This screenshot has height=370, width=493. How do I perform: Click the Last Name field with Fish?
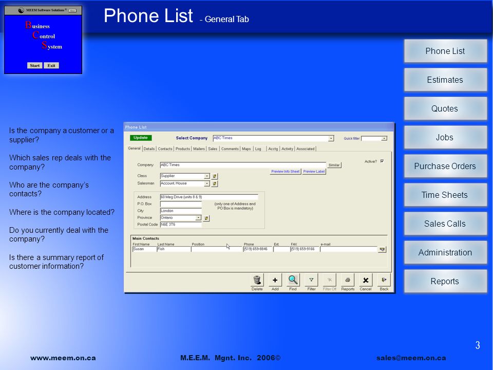174,249
